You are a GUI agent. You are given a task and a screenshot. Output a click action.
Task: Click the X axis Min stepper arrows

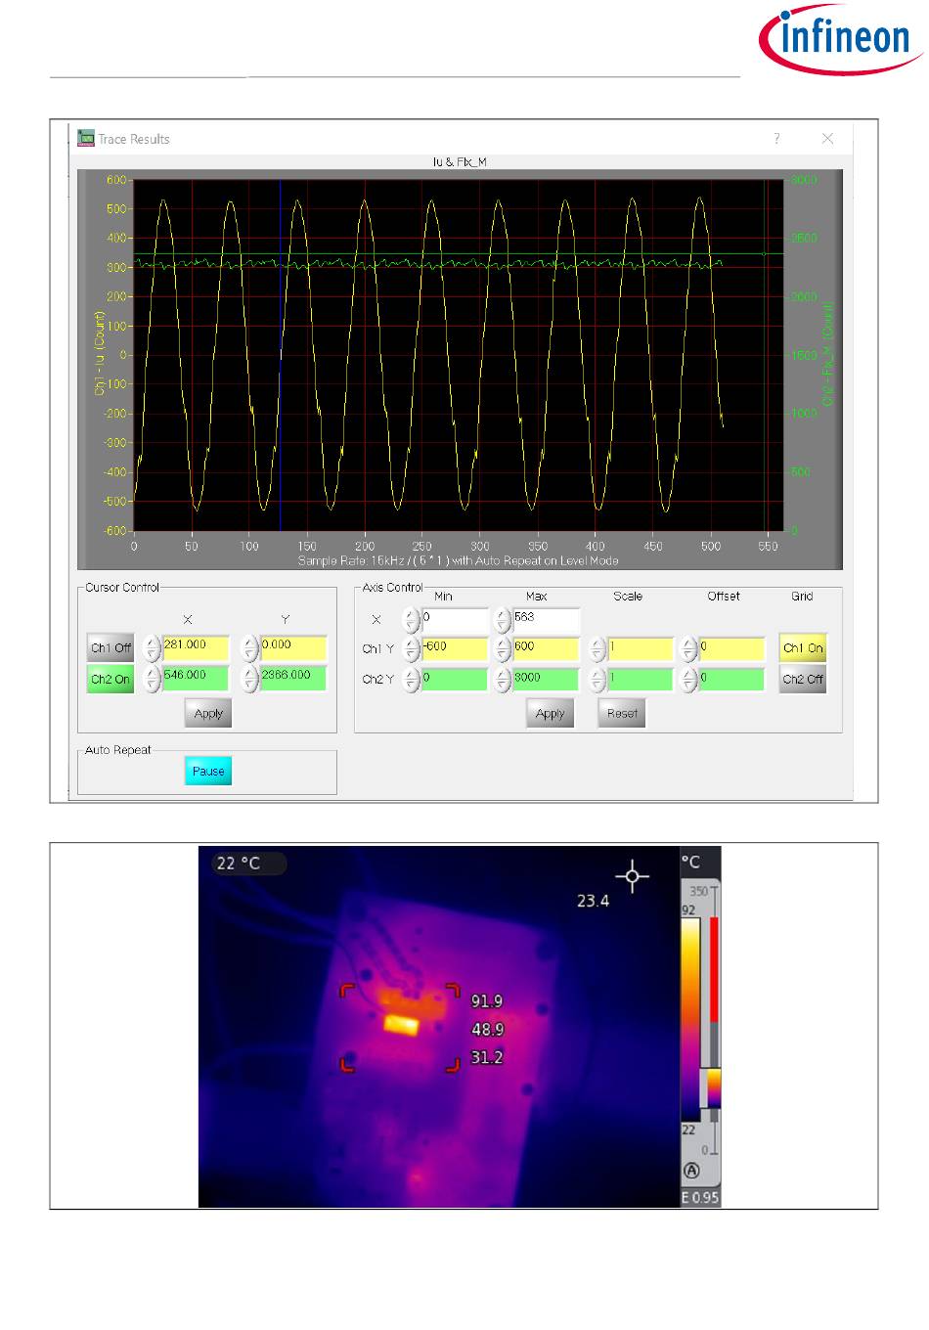412,620
